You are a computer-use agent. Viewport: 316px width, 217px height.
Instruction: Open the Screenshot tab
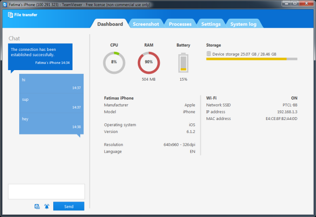(146, 24)
